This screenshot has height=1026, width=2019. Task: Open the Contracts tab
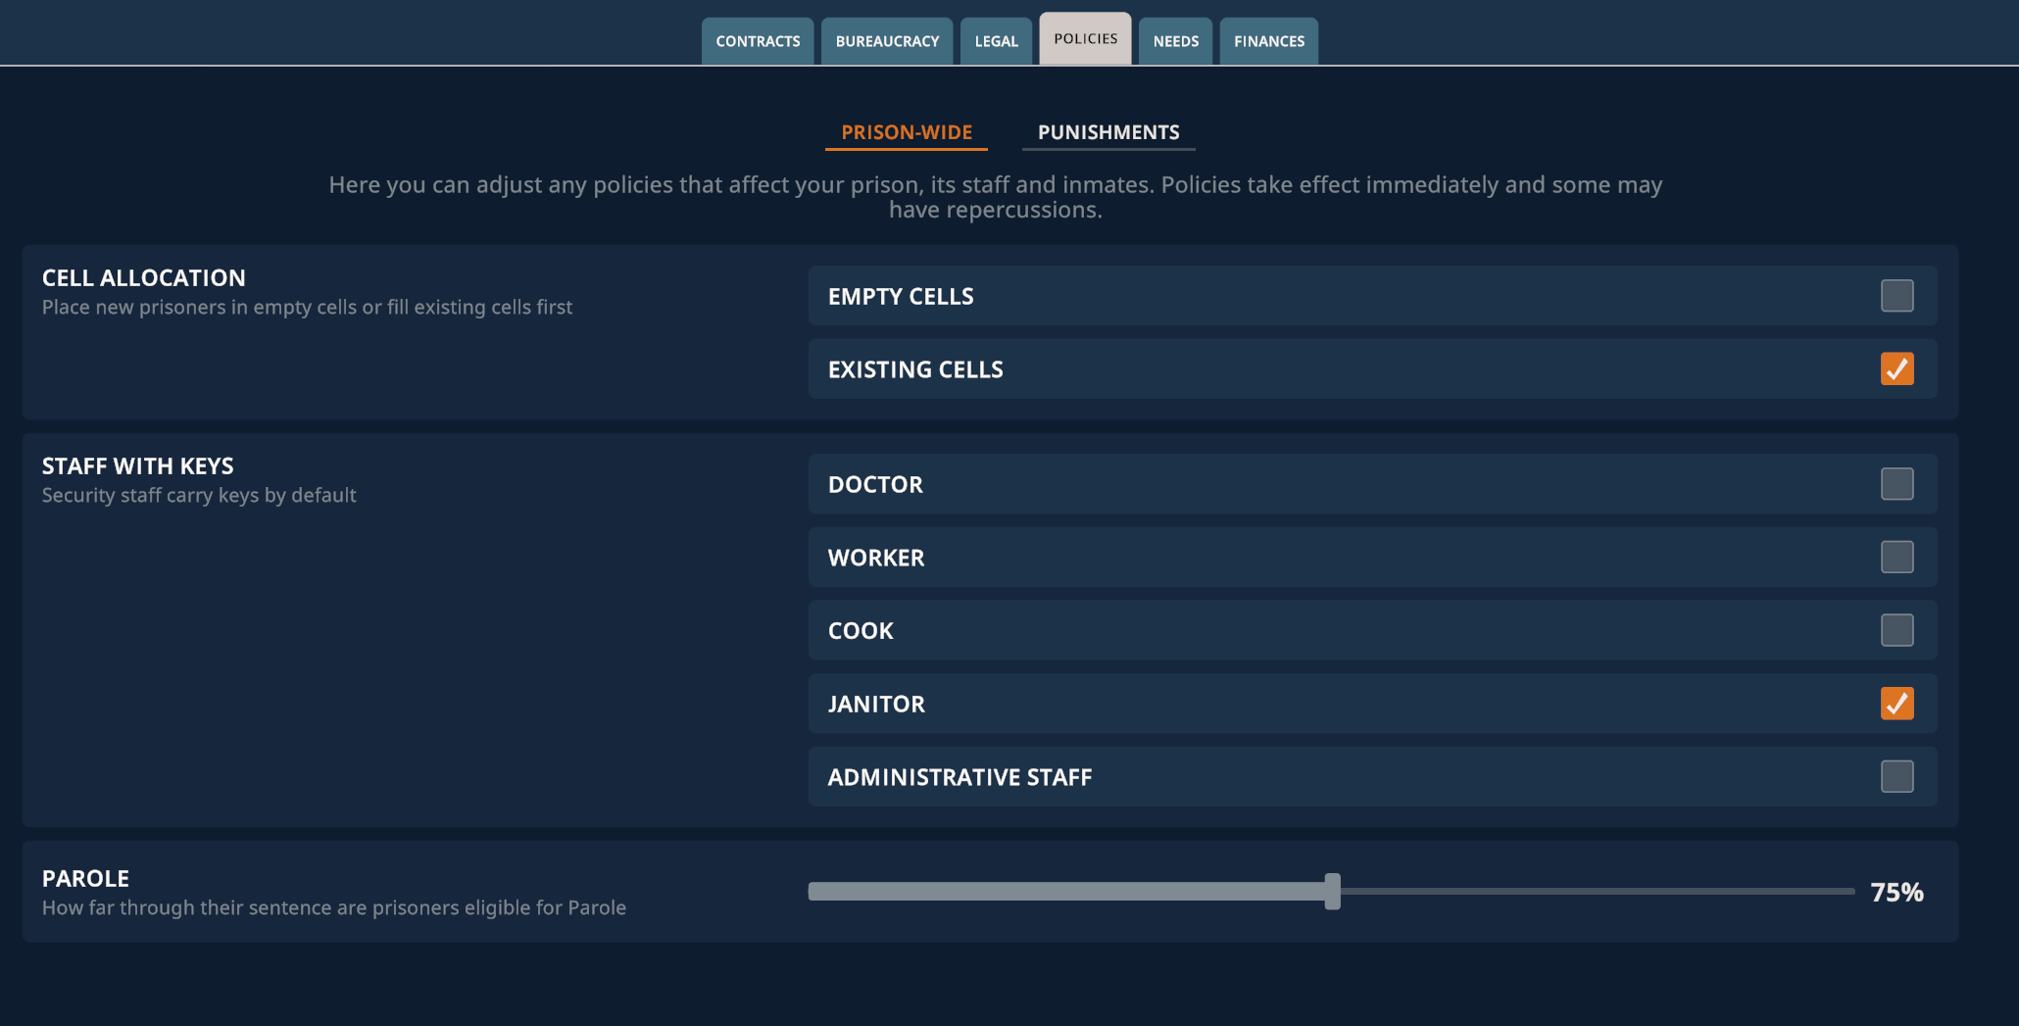click(x=758, y=41)
